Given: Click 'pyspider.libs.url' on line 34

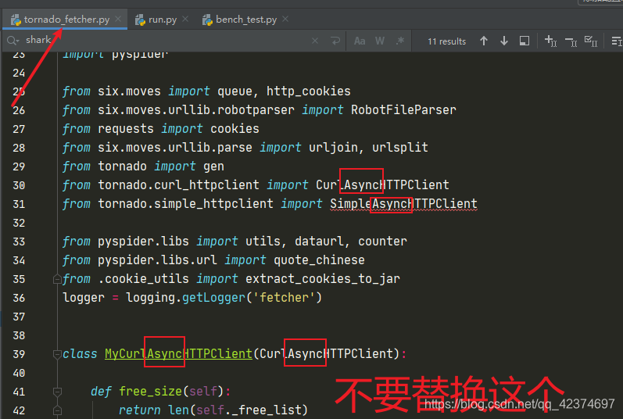Looking at the screenshot, I should point(157,260).
